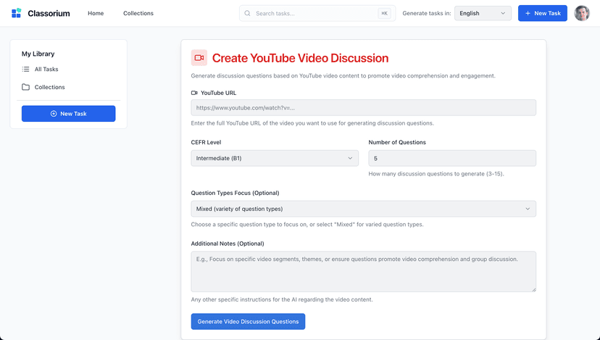Open Collections in top navigation
Image resolution: width=600 pixels, height=340 pixels.
[x=138, y=13]
